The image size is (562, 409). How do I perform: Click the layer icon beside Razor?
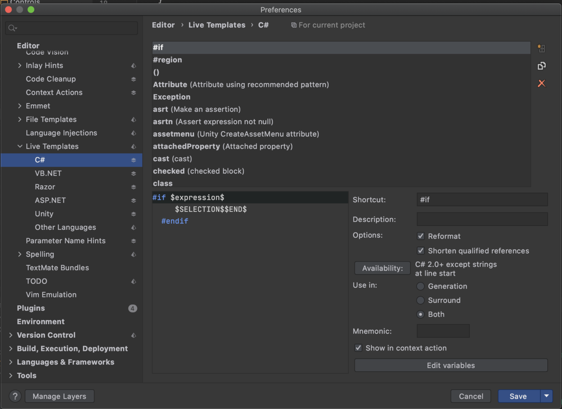[x=133, y=187]
